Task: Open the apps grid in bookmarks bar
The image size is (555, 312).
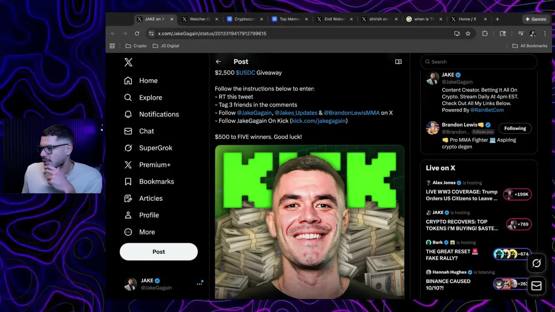Action: [x=112, y=46]
